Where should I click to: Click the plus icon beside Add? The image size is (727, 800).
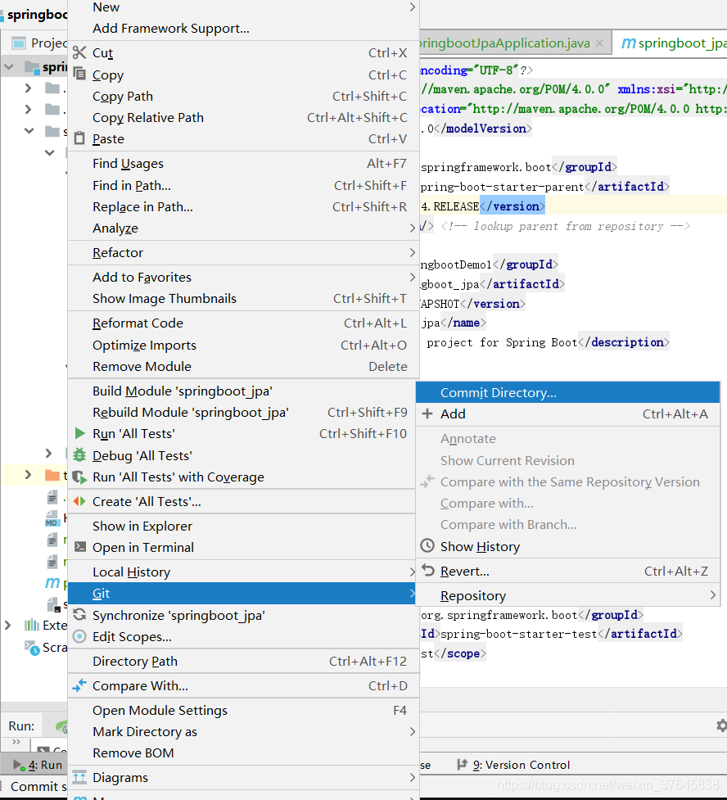(x=427, y=414)
